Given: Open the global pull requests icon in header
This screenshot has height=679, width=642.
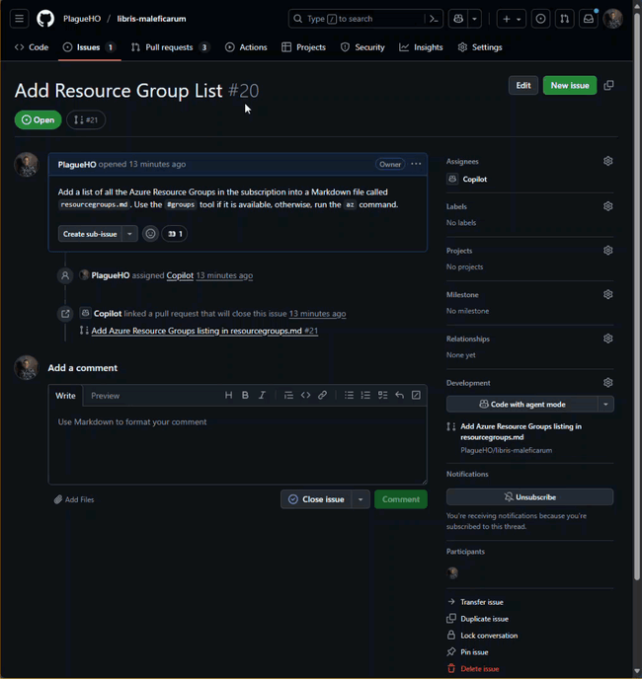Looking at the screenshot, I should 564,19.
